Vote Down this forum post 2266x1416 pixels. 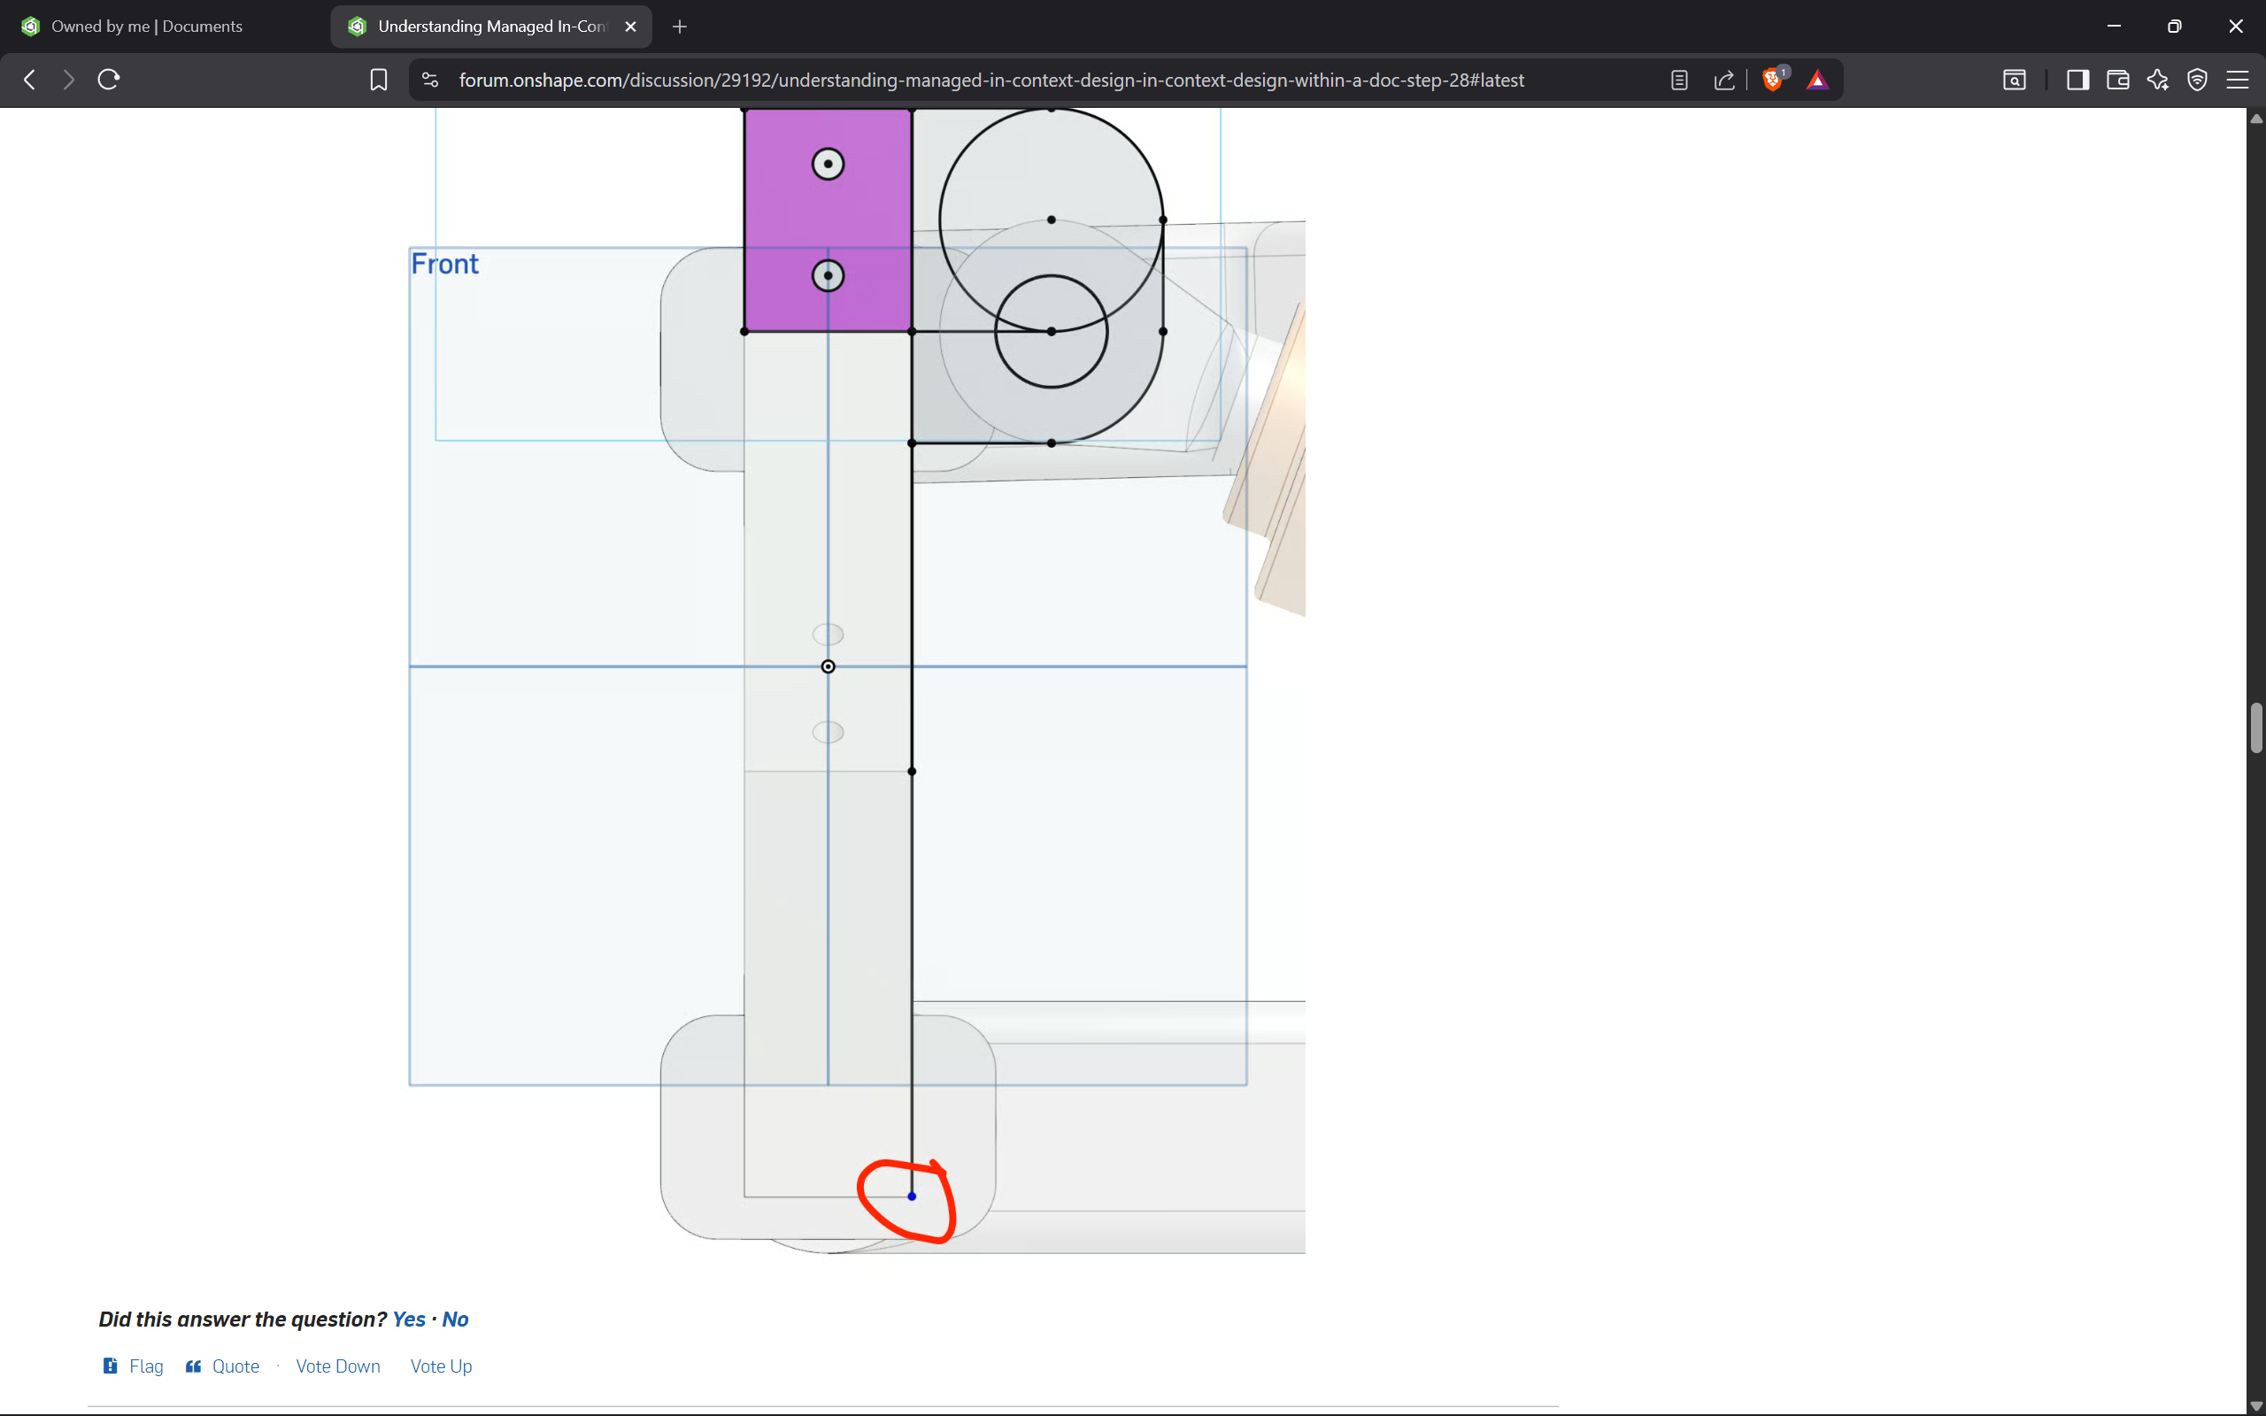coord(338,1366)
